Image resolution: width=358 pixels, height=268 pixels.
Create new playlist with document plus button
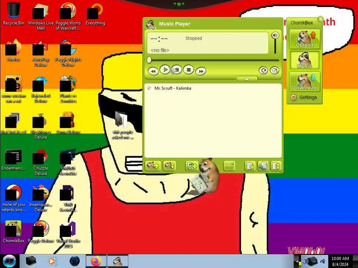[250, 166]
